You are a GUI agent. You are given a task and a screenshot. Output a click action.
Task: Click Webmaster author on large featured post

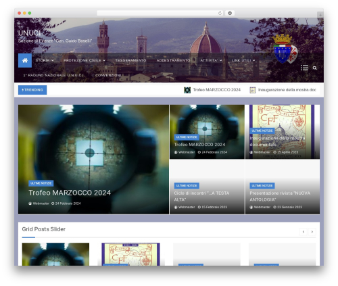pyautogui.click(x=39, y=204)
